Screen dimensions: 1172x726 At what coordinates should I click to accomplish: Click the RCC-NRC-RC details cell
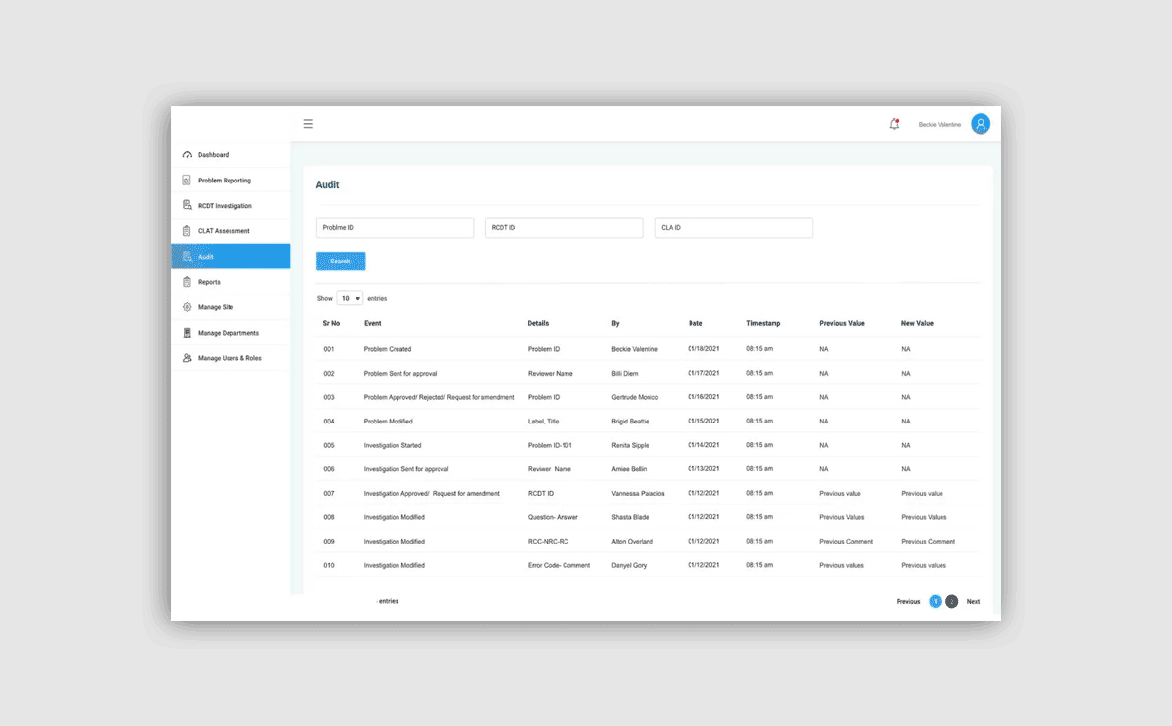tap(548, 541)
